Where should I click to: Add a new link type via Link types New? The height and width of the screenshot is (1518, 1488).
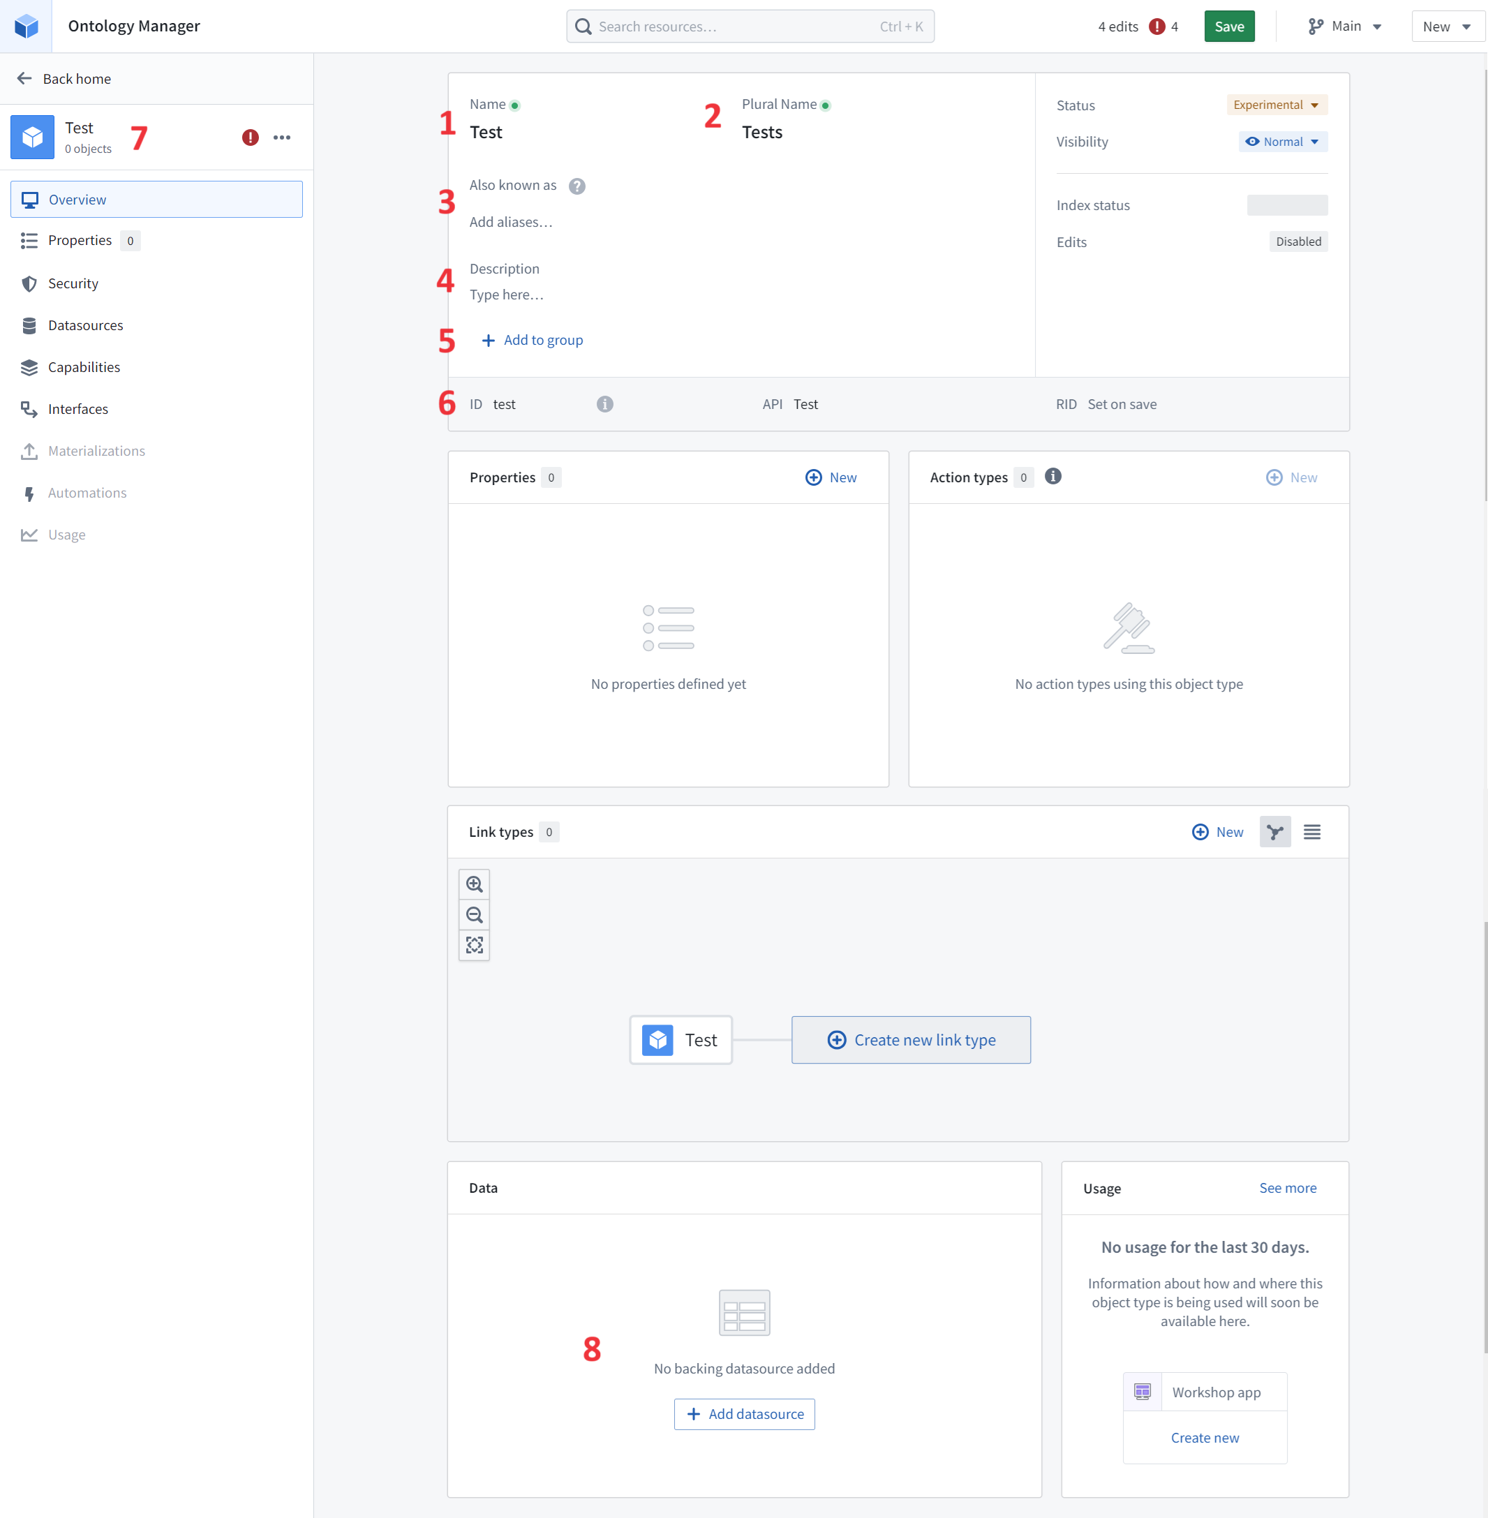(1218, 832)
